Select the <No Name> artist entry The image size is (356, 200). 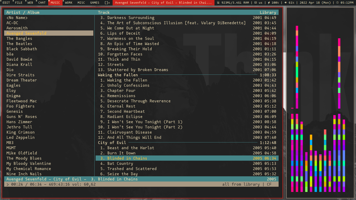[49, 18]
